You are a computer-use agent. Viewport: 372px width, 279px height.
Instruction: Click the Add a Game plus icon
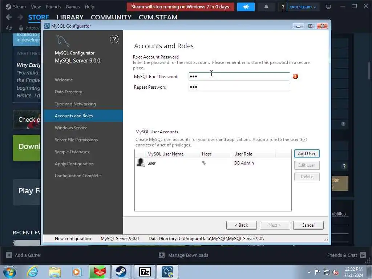click(x=9, y=255)
